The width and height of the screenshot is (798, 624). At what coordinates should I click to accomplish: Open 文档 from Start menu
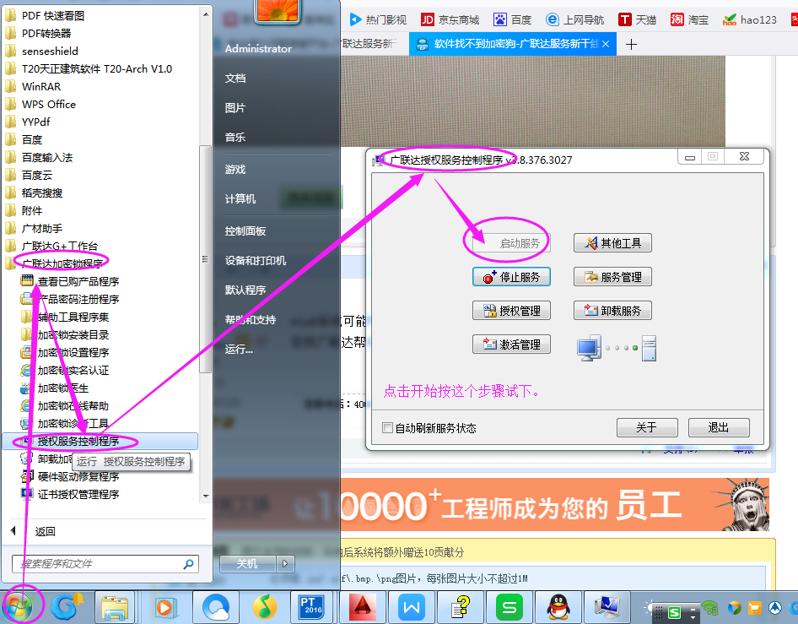tap(235, 78)
